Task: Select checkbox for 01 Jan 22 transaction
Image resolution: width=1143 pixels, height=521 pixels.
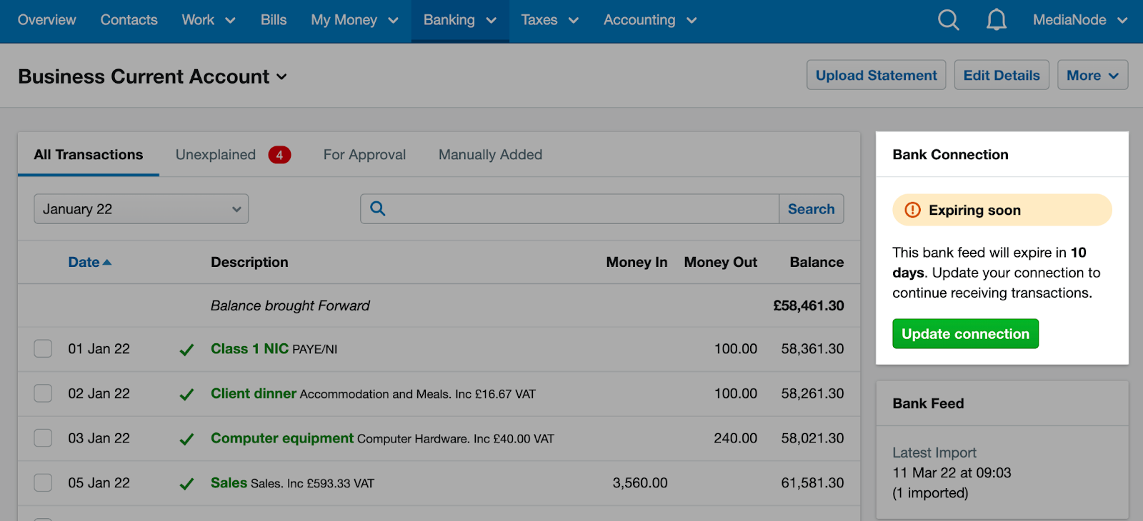Action: point(43,349)
